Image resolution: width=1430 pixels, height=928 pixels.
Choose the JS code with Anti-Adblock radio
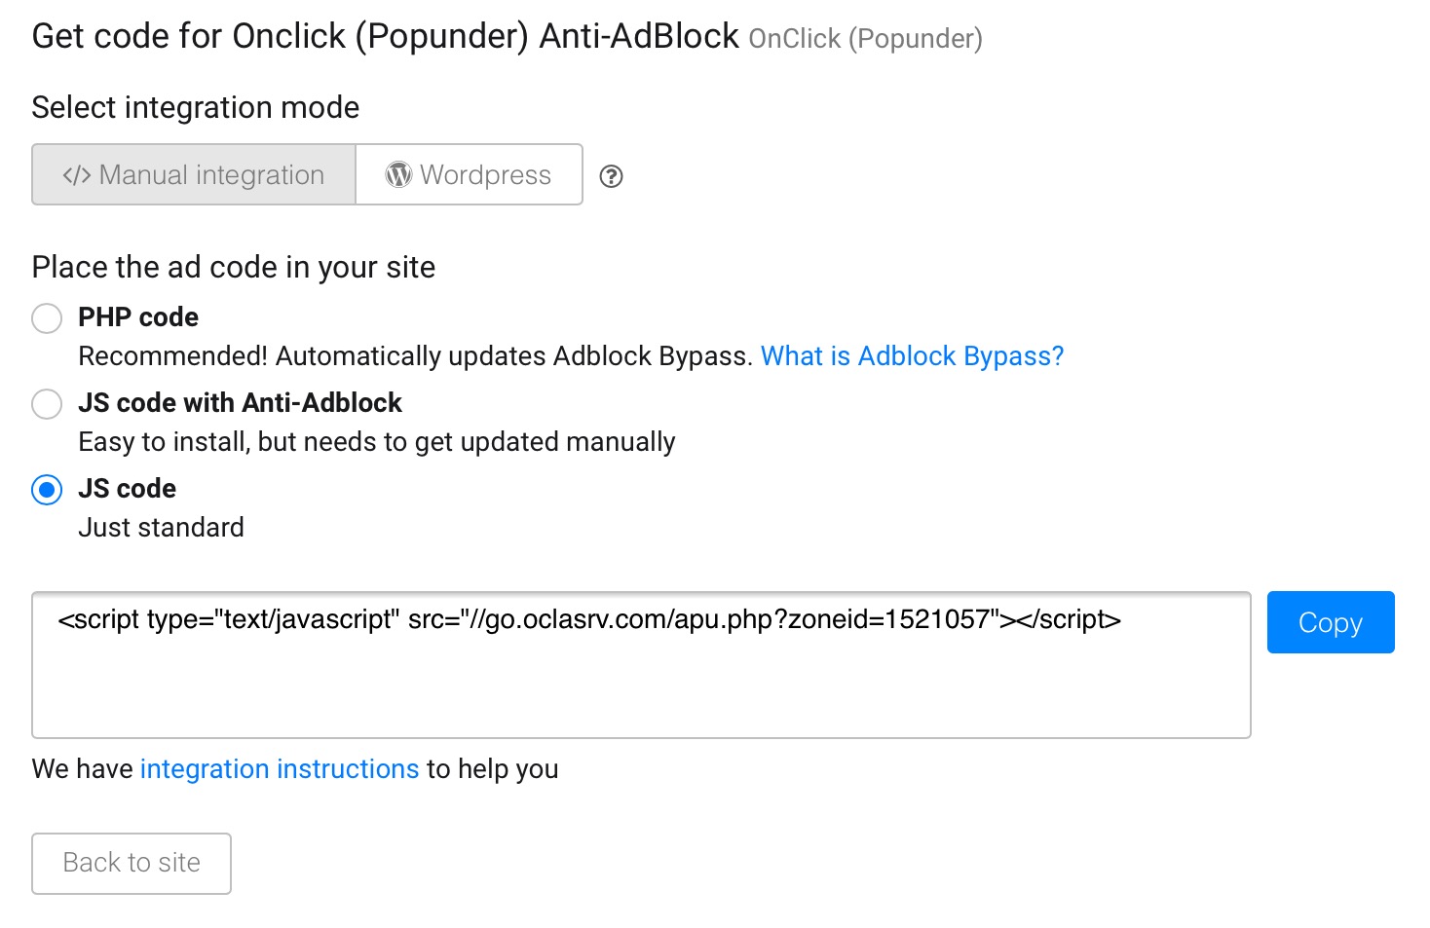[x=47, y=404]
